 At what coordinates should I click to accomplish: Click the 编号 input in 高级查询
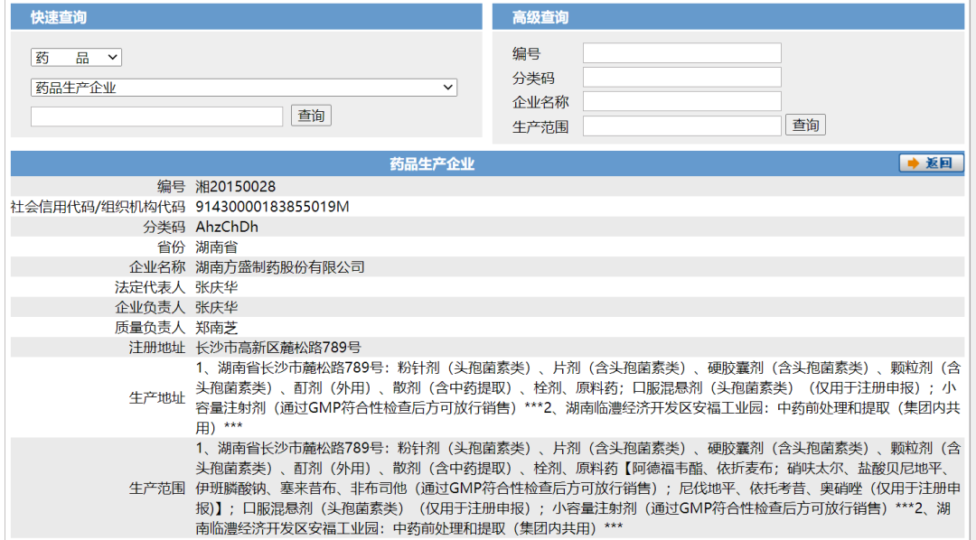pos(681,53)
